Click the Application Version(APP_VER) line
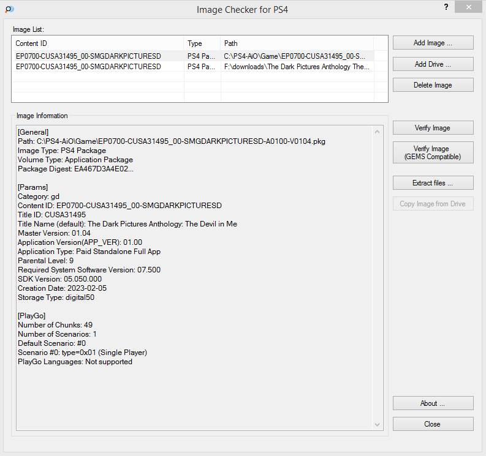Screen dimensions: 486x456 [80, 242]
